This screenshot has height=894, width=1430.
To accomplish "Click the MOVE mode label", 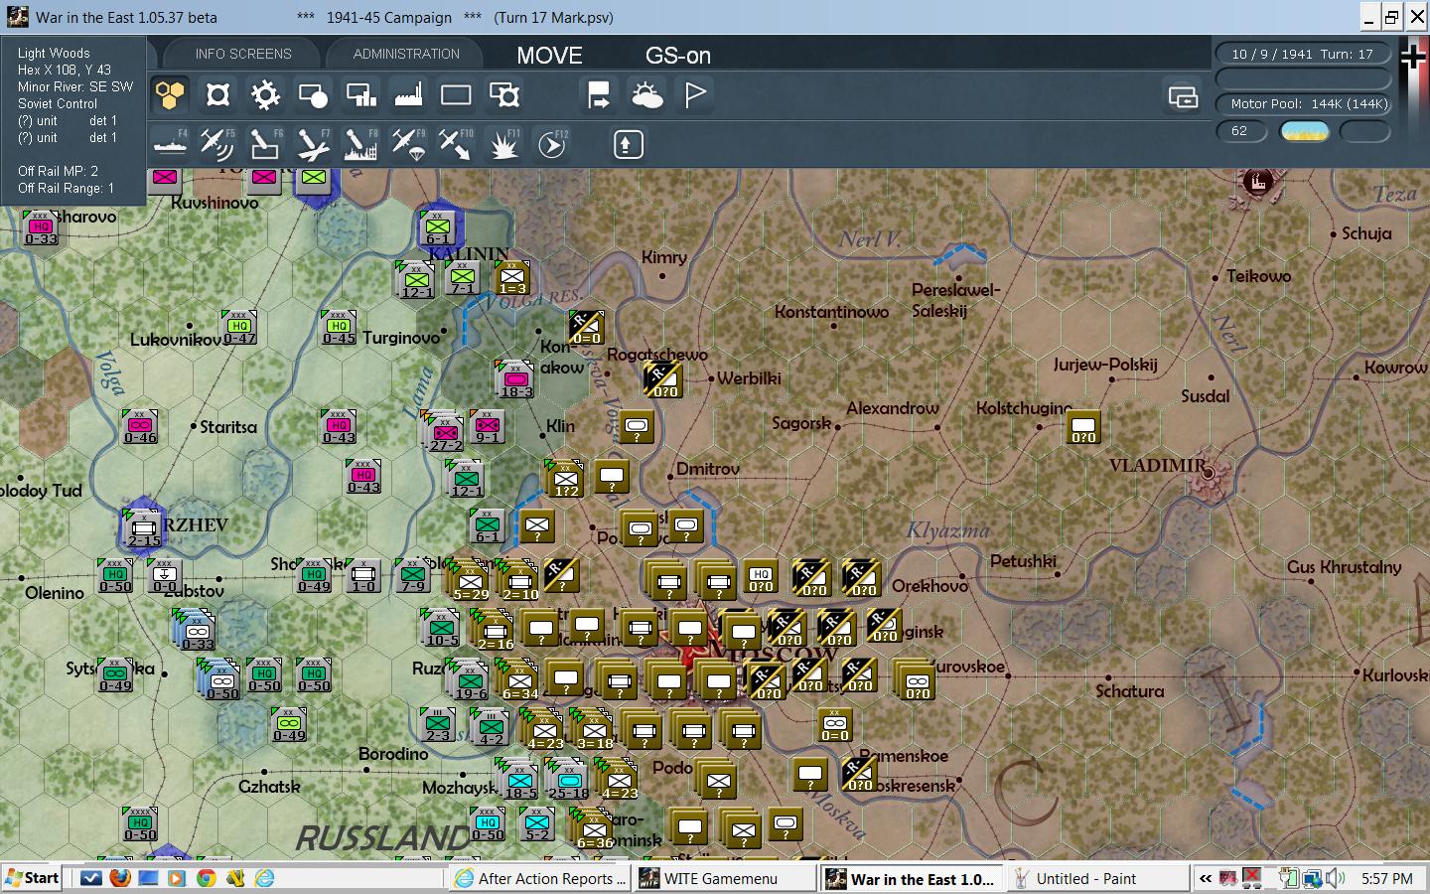I will pyautogui.click(x=549, y=56).
